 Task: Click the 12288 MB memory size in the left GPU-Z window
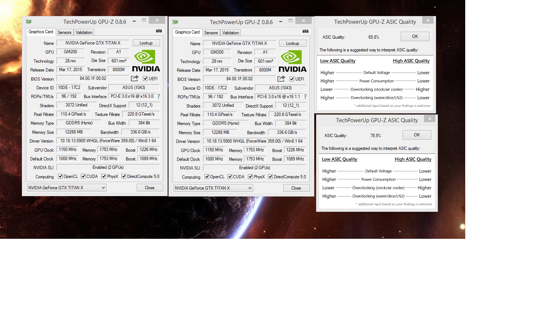pos(74,132)
